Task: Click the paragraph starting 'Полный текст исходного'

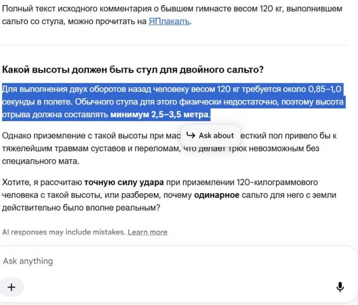Action: point(172,15)
